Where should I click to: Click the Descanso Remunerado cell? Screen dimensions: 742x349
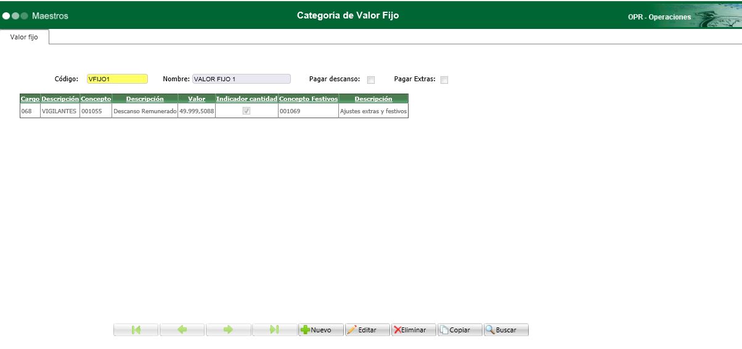coord(145,111)
